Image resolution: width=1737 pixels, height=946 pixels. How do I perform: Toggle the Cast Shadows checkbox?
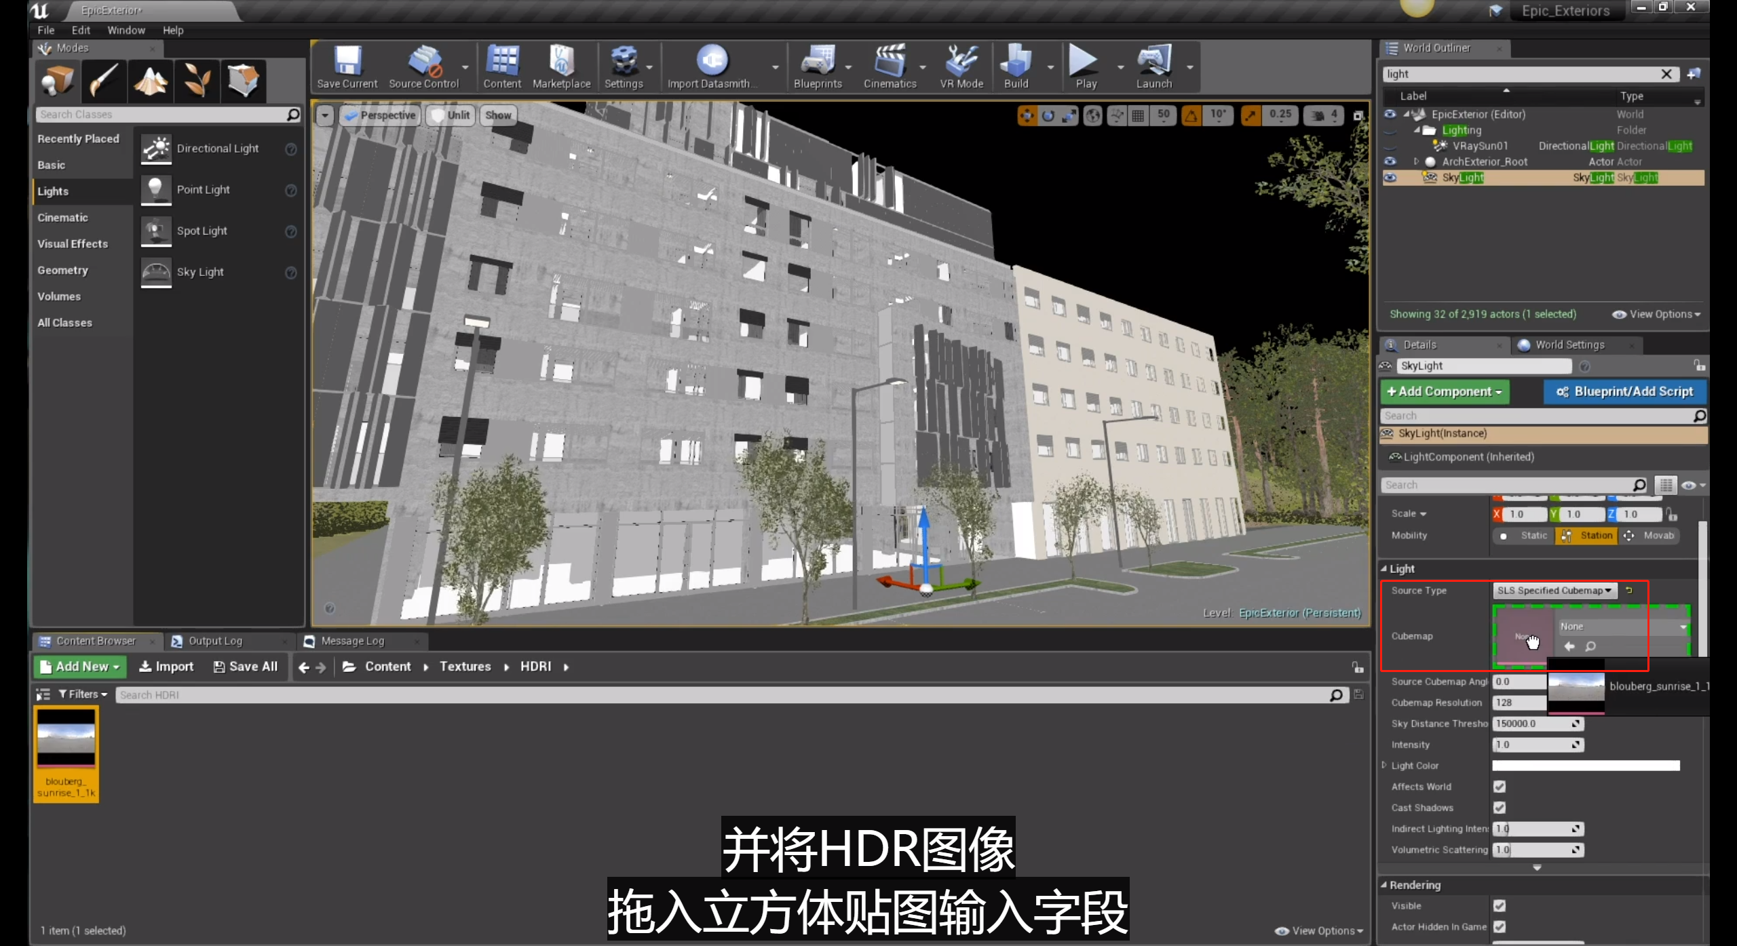(x=1500, y=808)
